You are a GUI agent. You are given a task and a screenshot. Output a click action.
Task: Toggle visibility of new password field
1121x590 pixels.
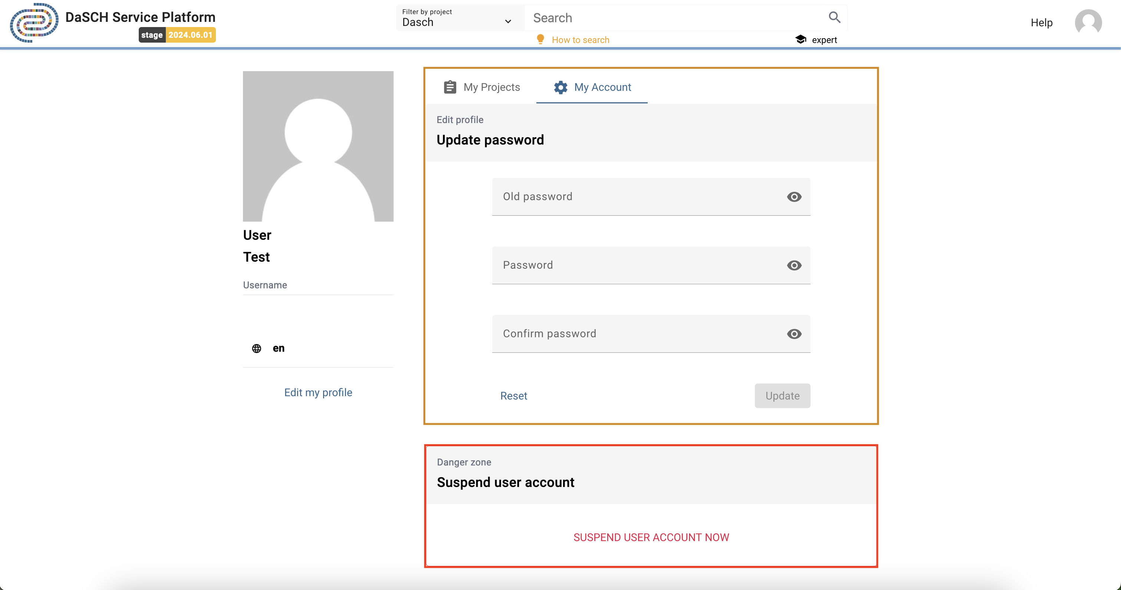794,265
